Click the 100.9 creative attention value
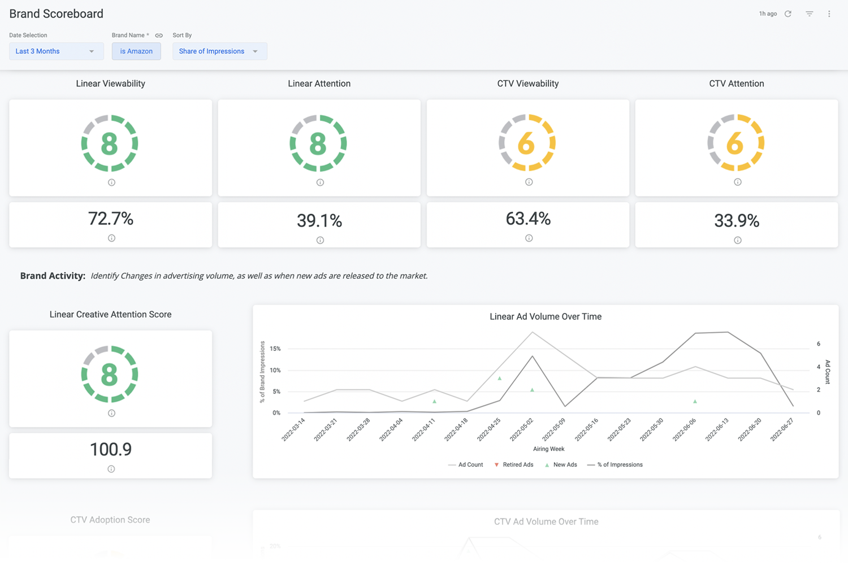 [x=111, y=449]
